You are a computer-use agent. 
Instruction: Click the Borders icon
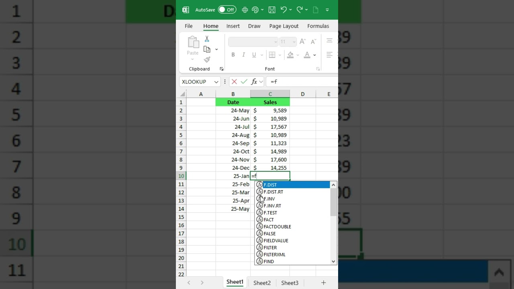[272, 55]
